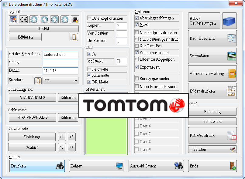Toggle Koppelpositionen checkbox
The height and width of the screenshot is (179, 245).
click(137, 52)
